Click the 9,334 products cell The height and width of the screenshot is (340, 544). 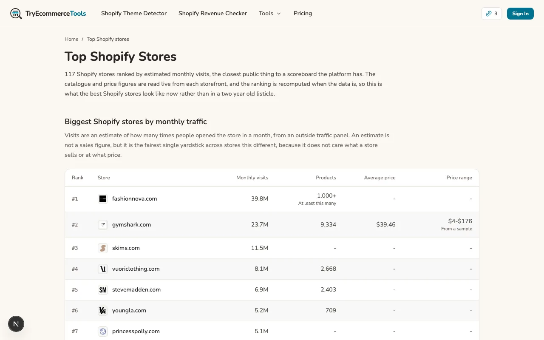point(328,225)
